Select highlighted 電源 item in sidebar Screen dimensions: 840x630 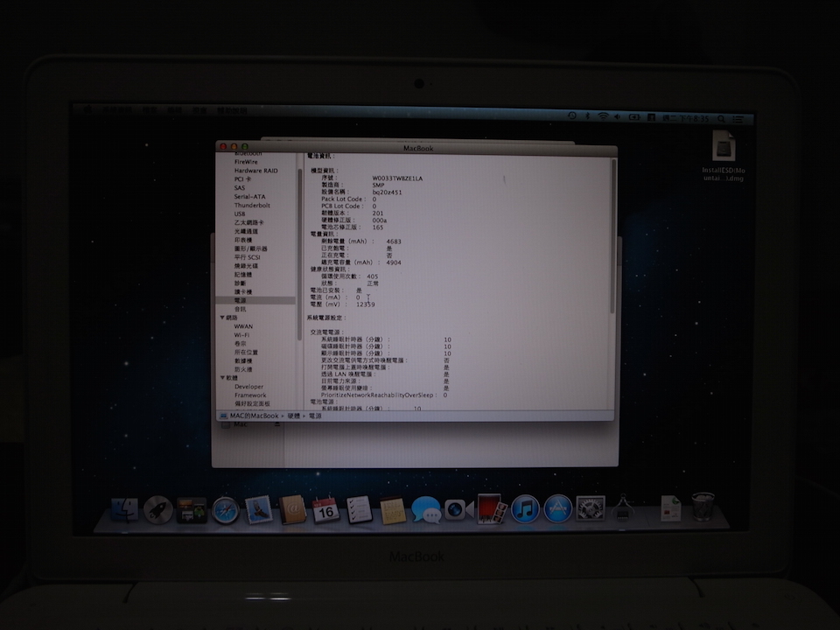(255, 300)
